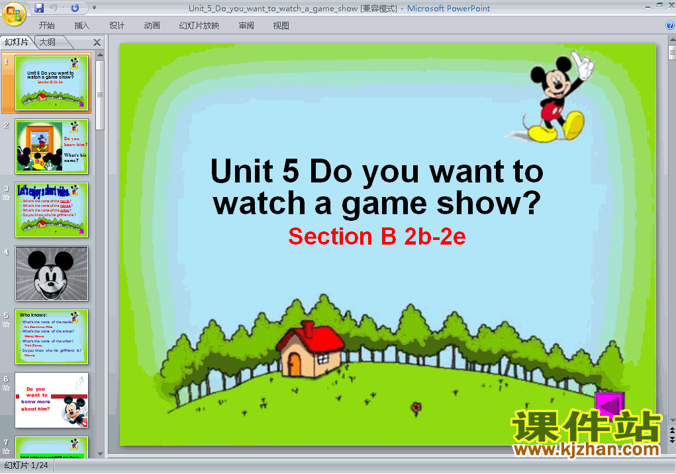Open the 插入 ribbon tab
Screen dimensions: 676x474
pos(82,25)
